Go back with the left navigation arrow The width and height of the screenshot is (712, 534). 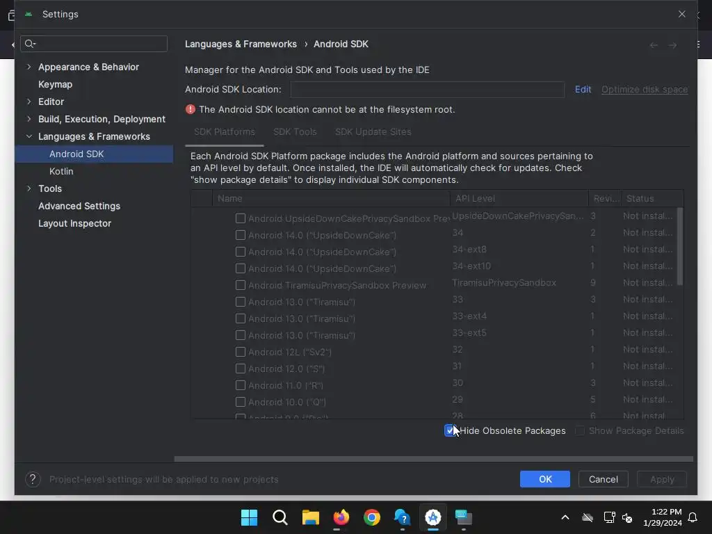(x=654, y=45)
